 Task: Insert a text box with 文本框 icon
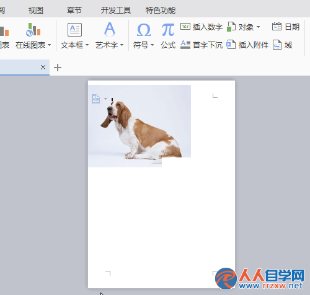tap(74, 30)
